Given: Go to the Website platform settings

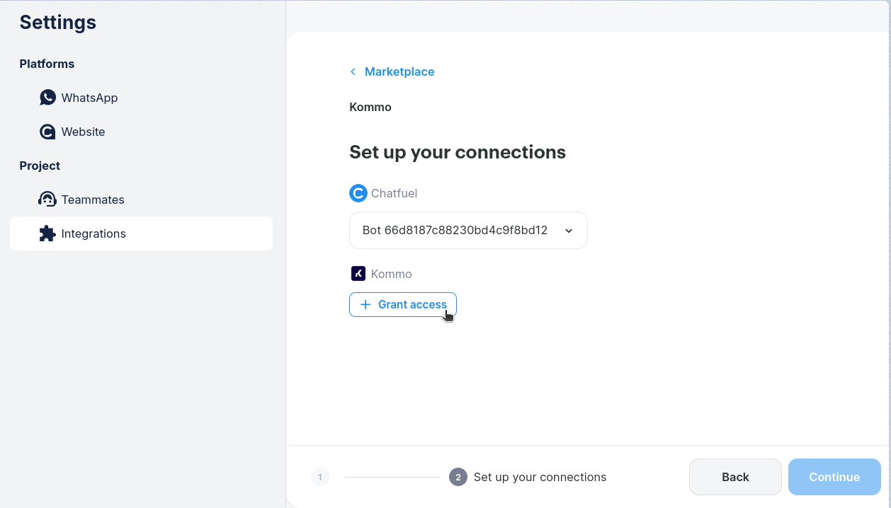Looking at the screenshot, I should [x=83, y=132].
